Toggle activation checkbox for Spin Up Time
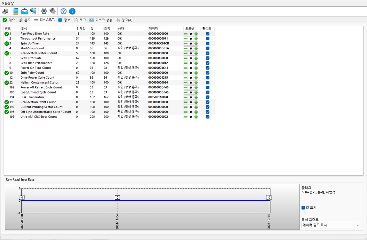This screenshot has height=240, width=367. (x=208, y=44)
